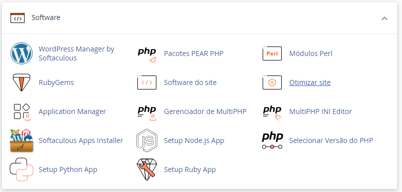Collapse the Software section with the chevron
Screen dimensions: 402x192
[384, 18]
